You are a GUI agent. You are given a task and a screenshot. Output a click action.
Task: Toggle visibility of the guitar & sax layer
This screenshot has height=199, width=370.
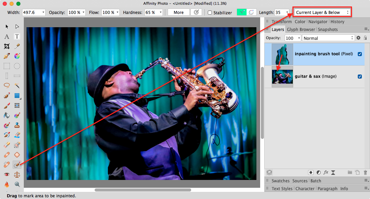tap(360, 77)
